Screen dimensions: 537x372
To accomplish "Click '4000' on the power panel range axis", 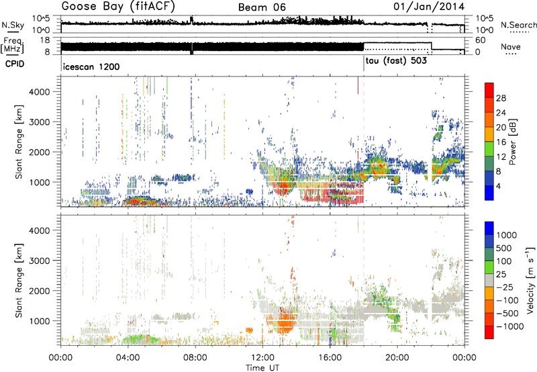I will coord(39,92).
